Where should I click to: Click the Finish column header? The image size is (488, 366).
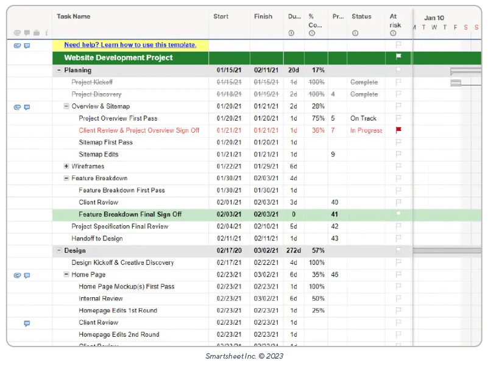coord(263,16)
